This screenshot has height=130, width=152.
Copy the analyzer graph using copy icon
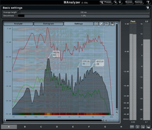(107, 24)
